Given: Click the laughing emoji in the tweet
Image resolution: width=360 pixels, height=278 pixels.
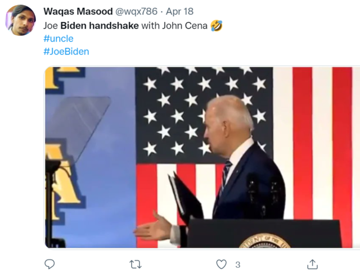Looking at the screenshot, I should click(x=217, y=25).
